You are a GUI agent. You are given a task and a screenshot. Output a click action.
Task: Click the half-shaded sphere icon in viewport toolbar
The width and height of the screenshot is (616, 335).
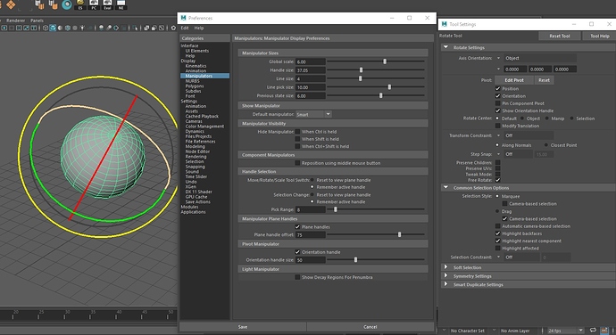(x=60, y=28)
